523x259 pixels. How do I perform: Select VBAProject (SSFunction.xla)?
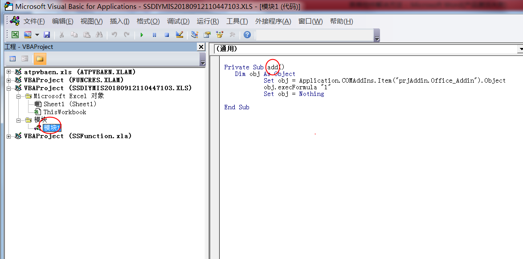78,136
